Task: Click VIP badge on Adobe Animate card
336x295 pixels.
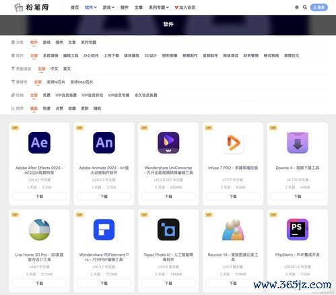Action: [x=79, y=128]
